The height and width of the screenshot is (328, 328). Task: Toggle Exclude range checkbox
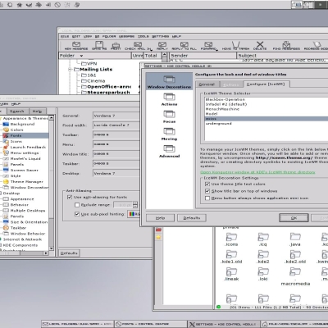tap(77, 205)
